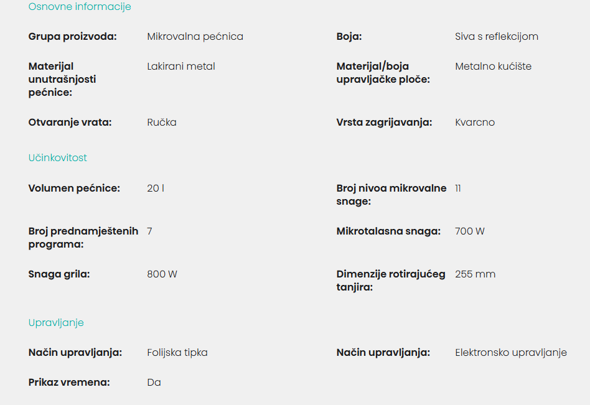Click the Mikrovalna pećnica value text
This screenshot has height=405, width=590.
tap(195, 37)
